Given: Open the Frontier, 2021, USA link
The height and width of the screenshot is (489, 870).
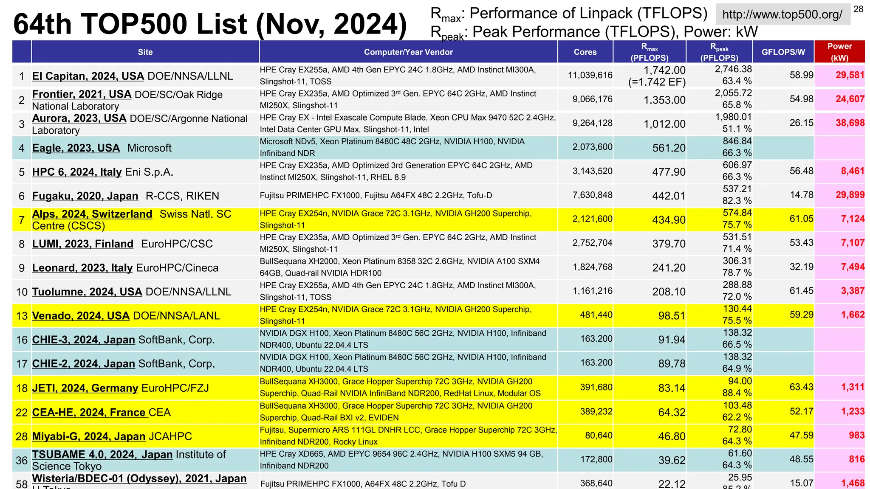Looking at the screenshot, I should (x=82, y=94).
